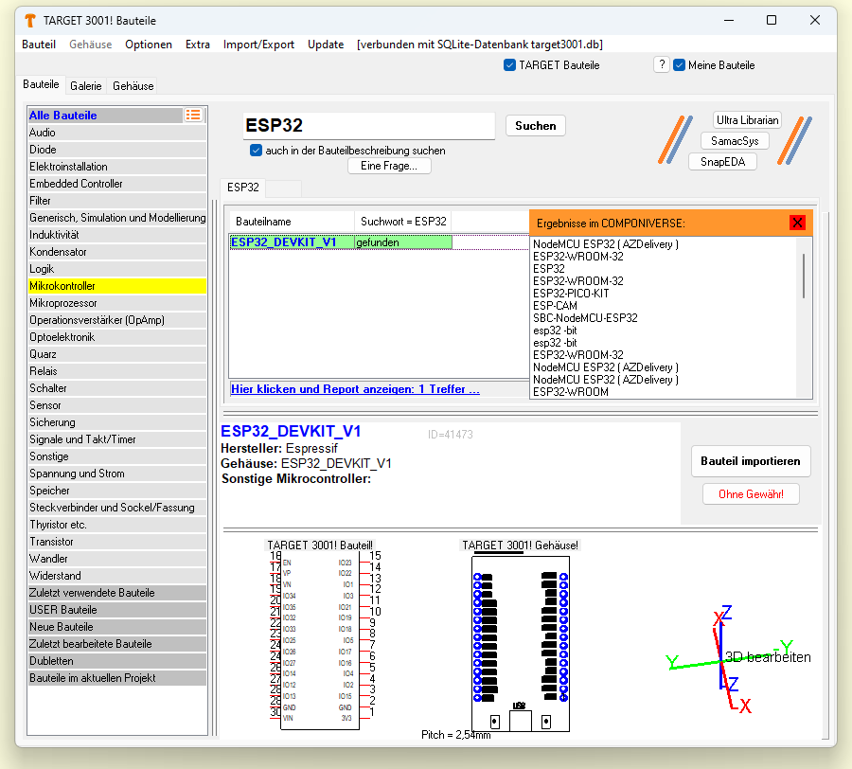Open the Dubletten list
The image size is (852, 769).
(x=116, y=661)
